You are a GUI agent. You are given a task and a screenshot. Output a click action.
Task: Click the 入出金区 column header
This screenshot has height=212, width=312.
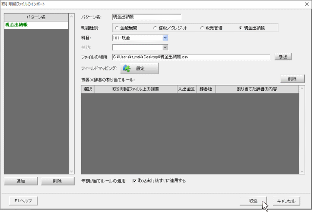click(x=187, y=89)
